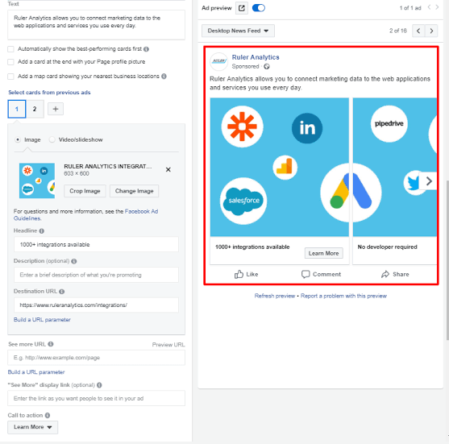
Task: Click the See More display link field
Action: [96, 398]
